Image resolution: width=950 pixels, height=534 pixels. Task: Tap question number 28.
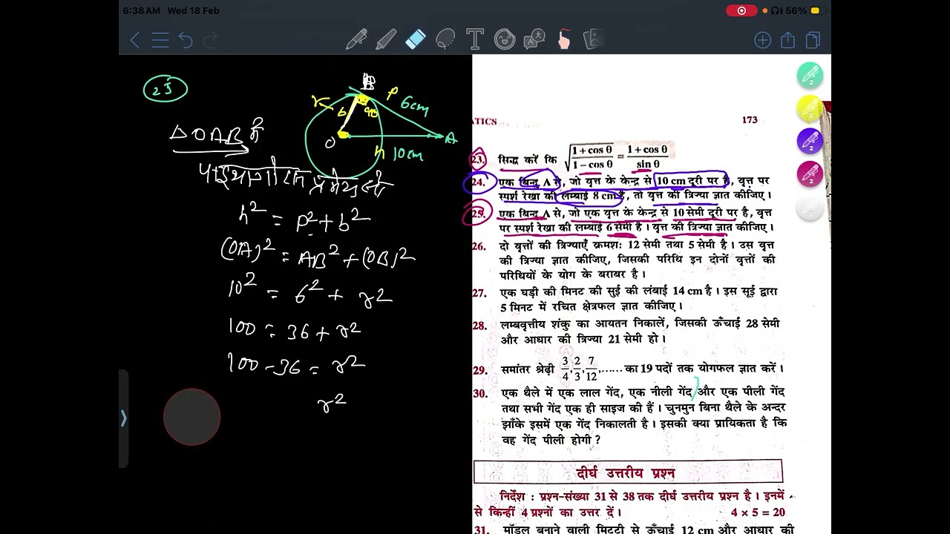[479, 325]
